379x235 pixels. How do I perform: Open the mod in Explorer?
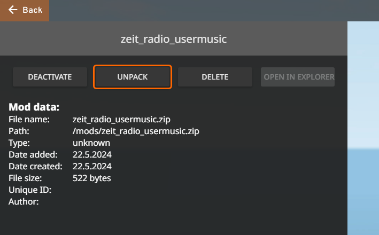298,77
